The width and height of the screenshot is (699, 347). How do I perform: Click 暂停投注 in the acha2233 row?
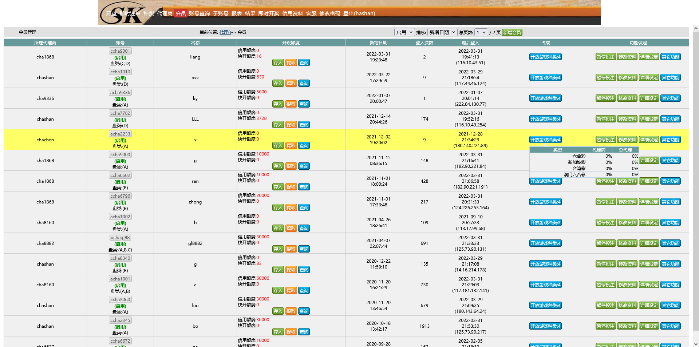click(x=606, y=140)
